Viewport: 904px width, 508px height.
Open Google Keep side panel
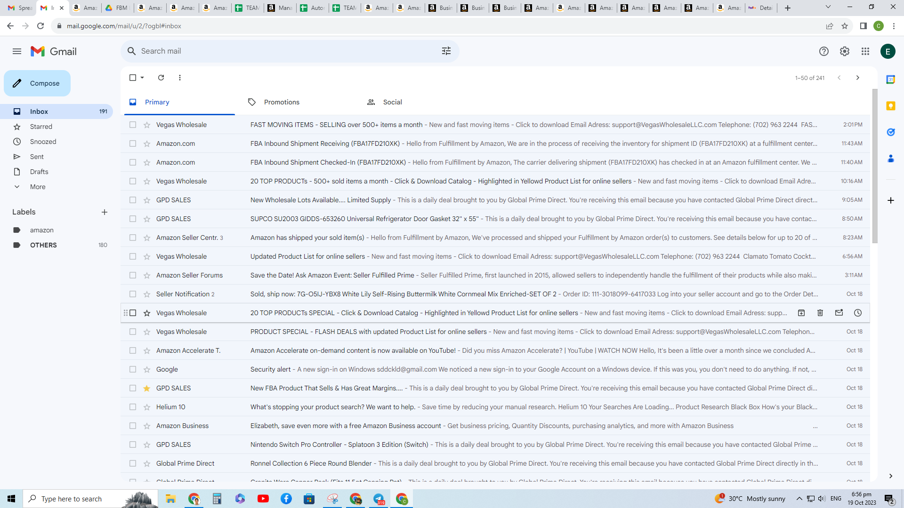[891, 106]
